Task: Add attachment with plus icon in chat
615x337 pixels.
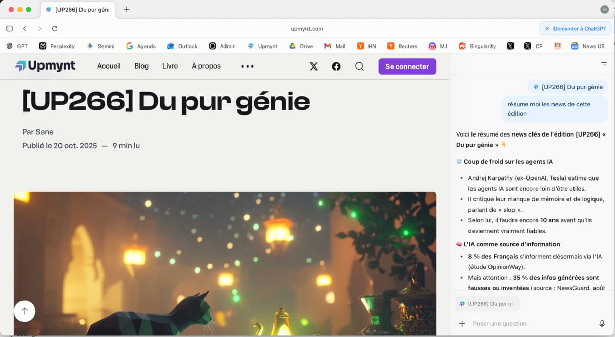Action: 462,324
